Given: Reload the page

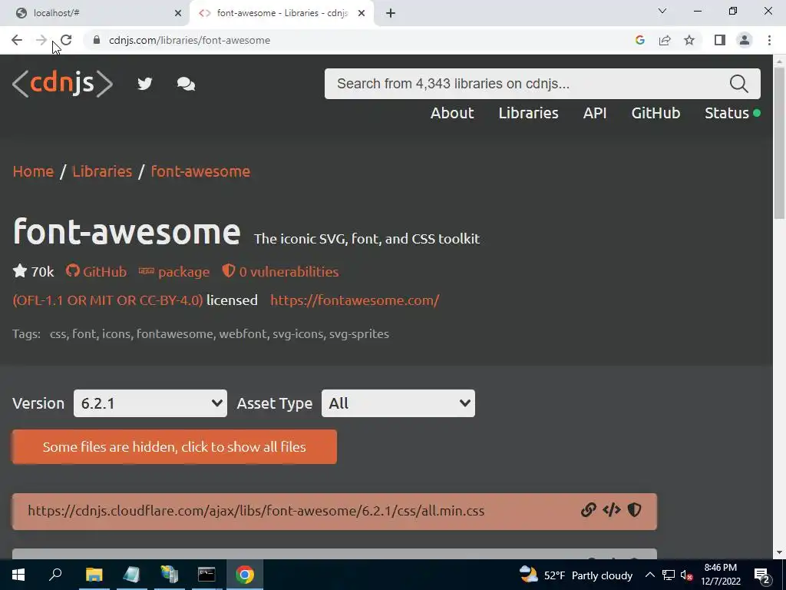Looking at the screenshot, I should [66, 40].
